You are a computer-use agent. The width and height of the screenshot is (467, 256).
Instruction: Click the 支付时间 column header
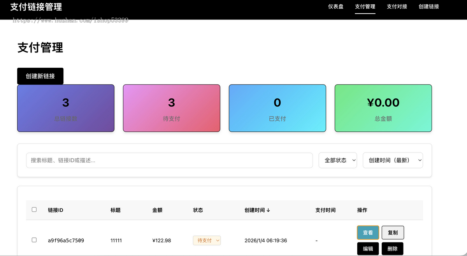pyautogui.click(x=325, y=210)
